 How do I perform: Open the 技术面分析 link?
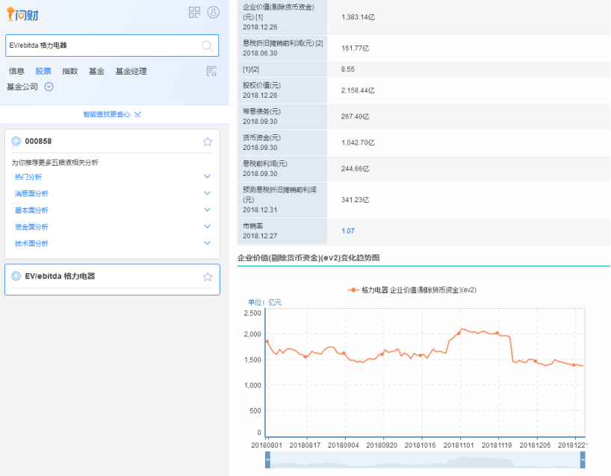[31, 244]
